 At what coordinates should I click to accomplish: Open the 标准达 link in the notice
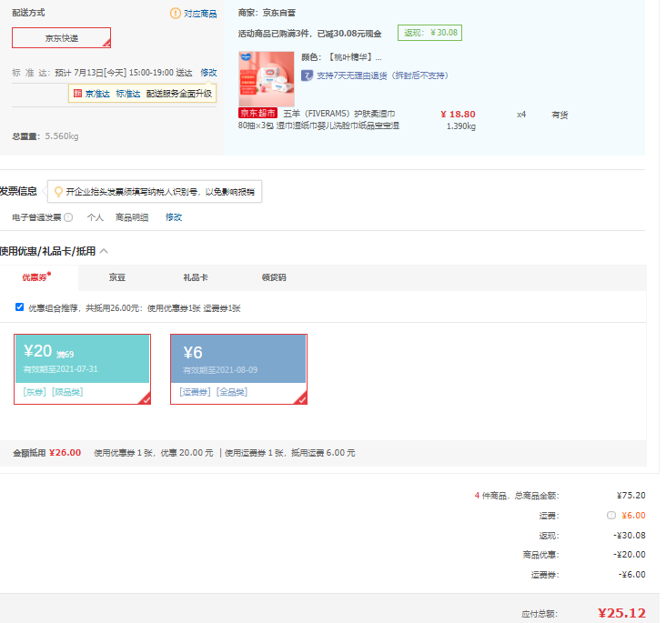pos(128,94)
